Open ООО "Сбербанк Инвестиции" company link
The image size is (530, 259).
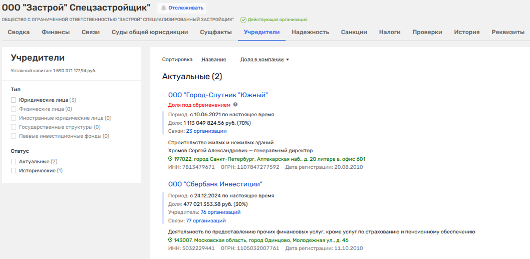coord(215,184)
